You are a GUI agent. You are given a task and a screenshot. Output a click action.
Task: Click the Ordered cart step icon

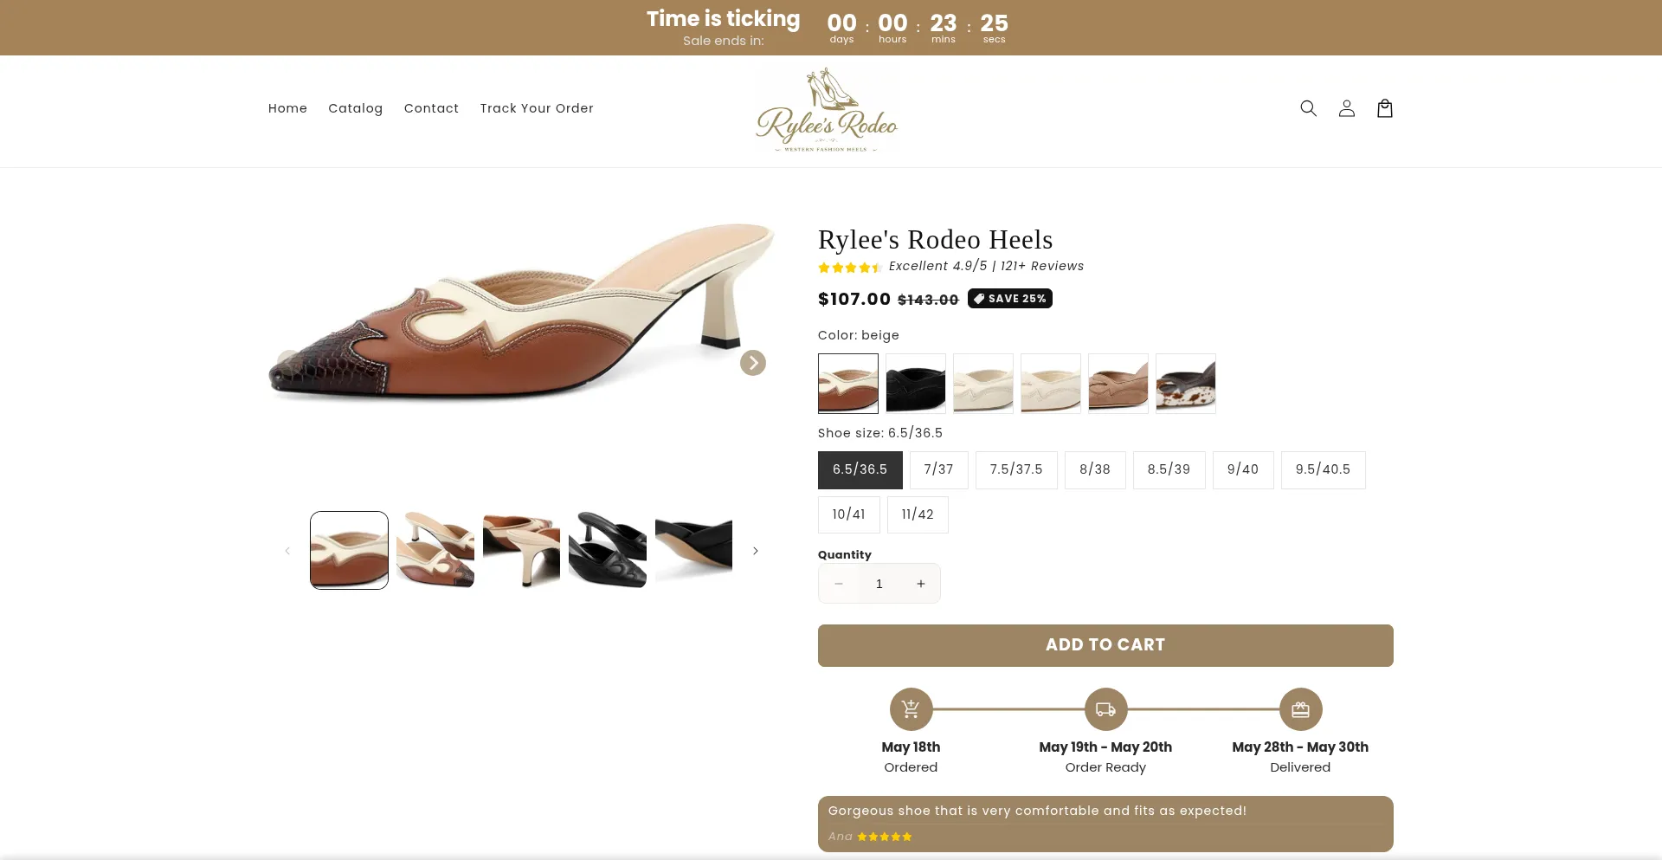click(x=911, y=709)
